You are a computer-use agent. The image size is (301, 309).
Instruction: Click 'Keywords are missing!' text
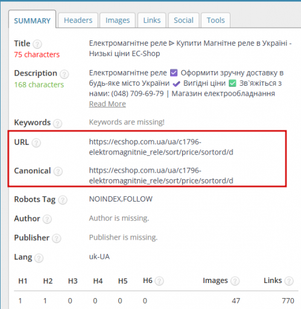(x=127, y=122)
